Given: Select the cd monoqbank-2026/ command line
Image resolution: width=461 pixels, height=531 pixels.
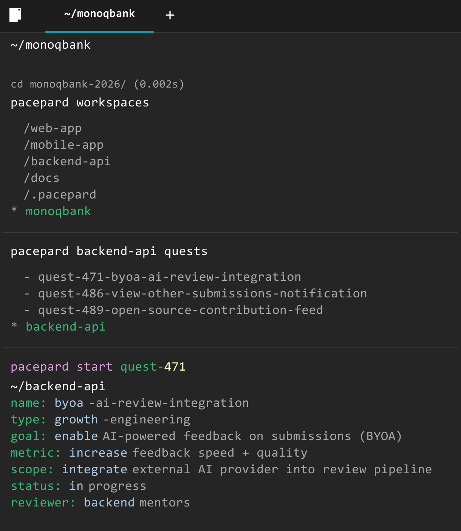Looking at the screenshot, I should pos(97,84).
